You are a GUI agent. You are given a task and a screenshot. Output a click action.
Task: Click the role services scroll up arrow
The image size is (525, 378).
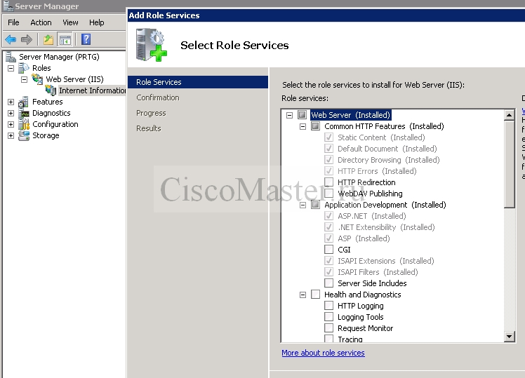[510, 115]
